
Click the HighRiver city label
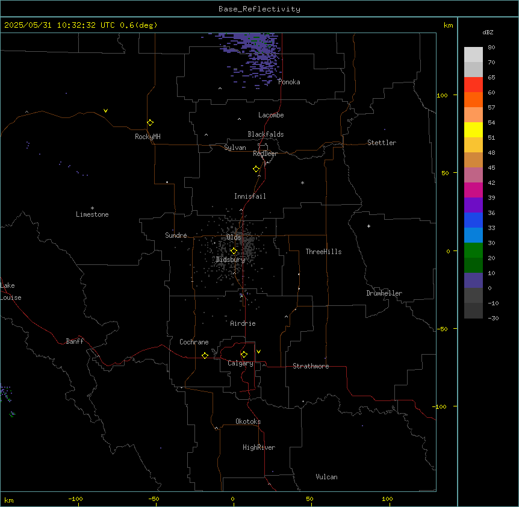click(x=259, y=447)
